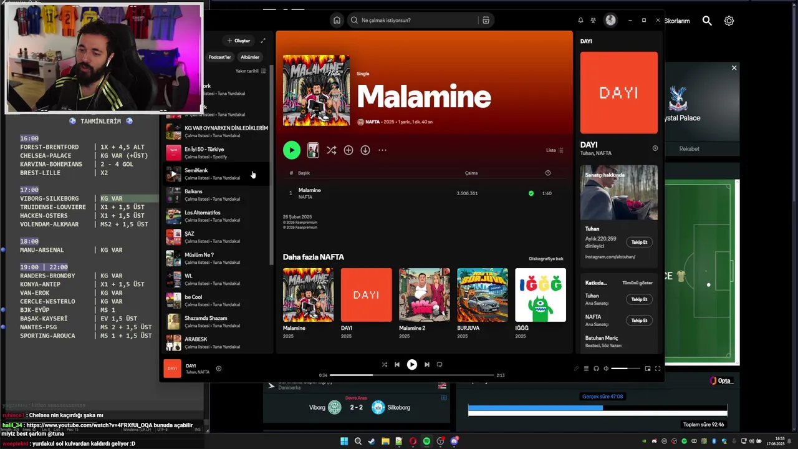Open the Liste view options dropdown
The image size is (798, 449).
point(555,150)
